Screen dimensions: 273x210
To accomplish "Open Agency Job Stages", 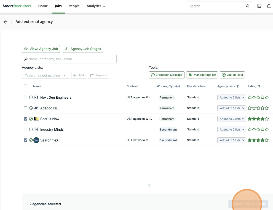I will [83, 49].
